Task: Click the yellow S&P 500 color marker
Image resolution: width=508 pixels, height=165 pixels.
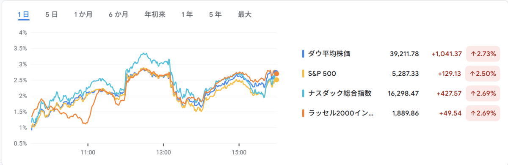Action: pyautogui.click(x=303, y=74)
